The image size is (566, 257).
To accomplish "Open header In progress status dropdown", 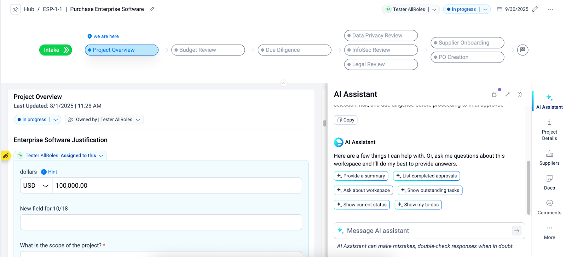I will 485,9.
